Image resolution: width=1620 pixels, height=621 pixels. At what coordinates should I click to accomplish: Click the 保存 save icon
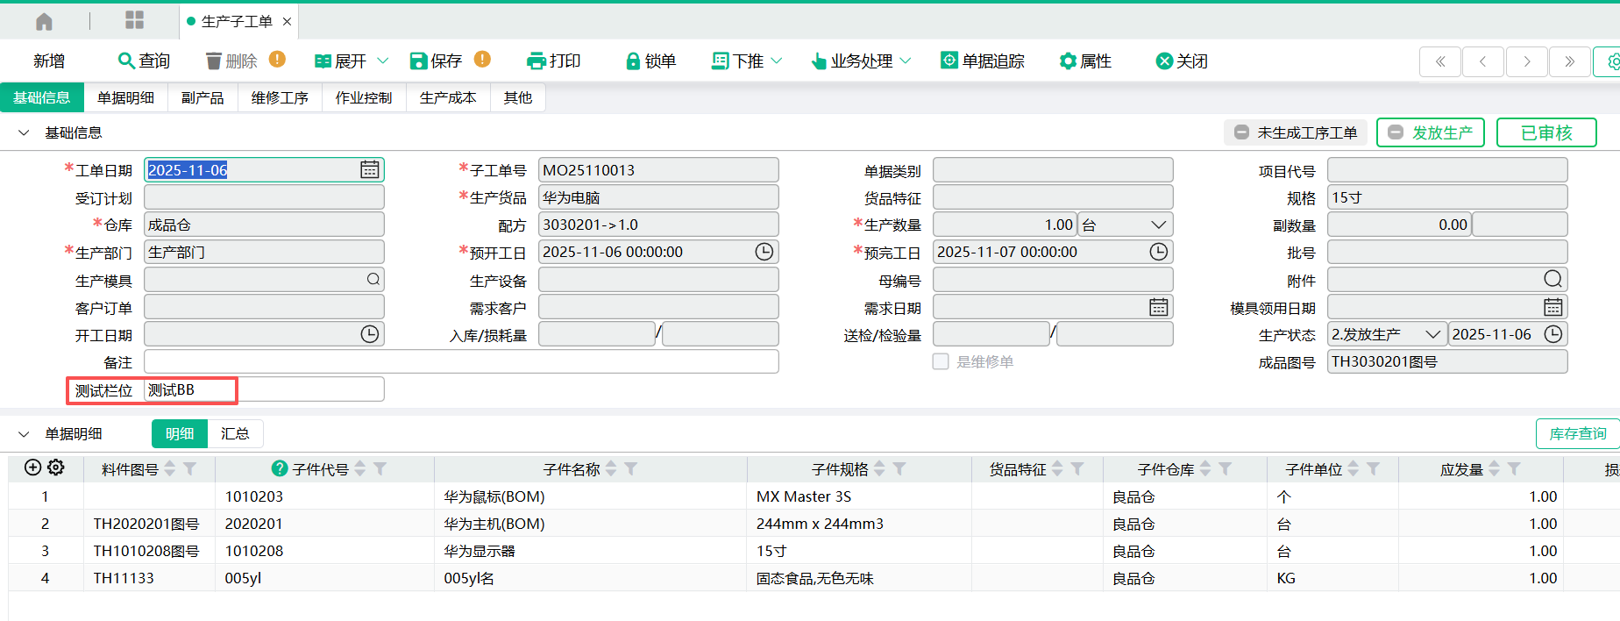418,61
